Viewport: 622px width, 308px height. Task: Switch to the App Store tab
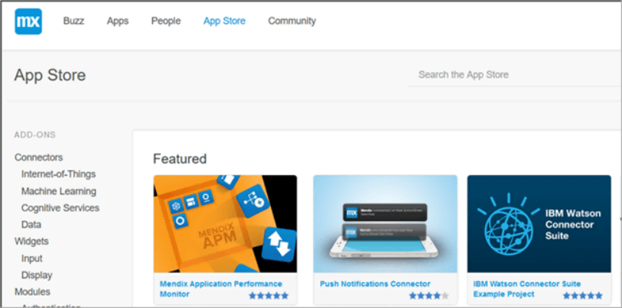click(x=224, y=21)
